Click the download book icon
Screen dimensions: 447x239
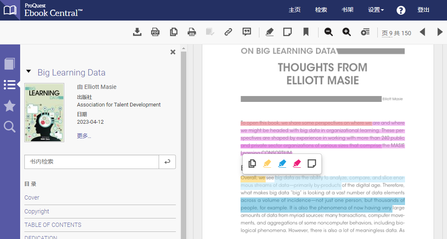(137, 32)
